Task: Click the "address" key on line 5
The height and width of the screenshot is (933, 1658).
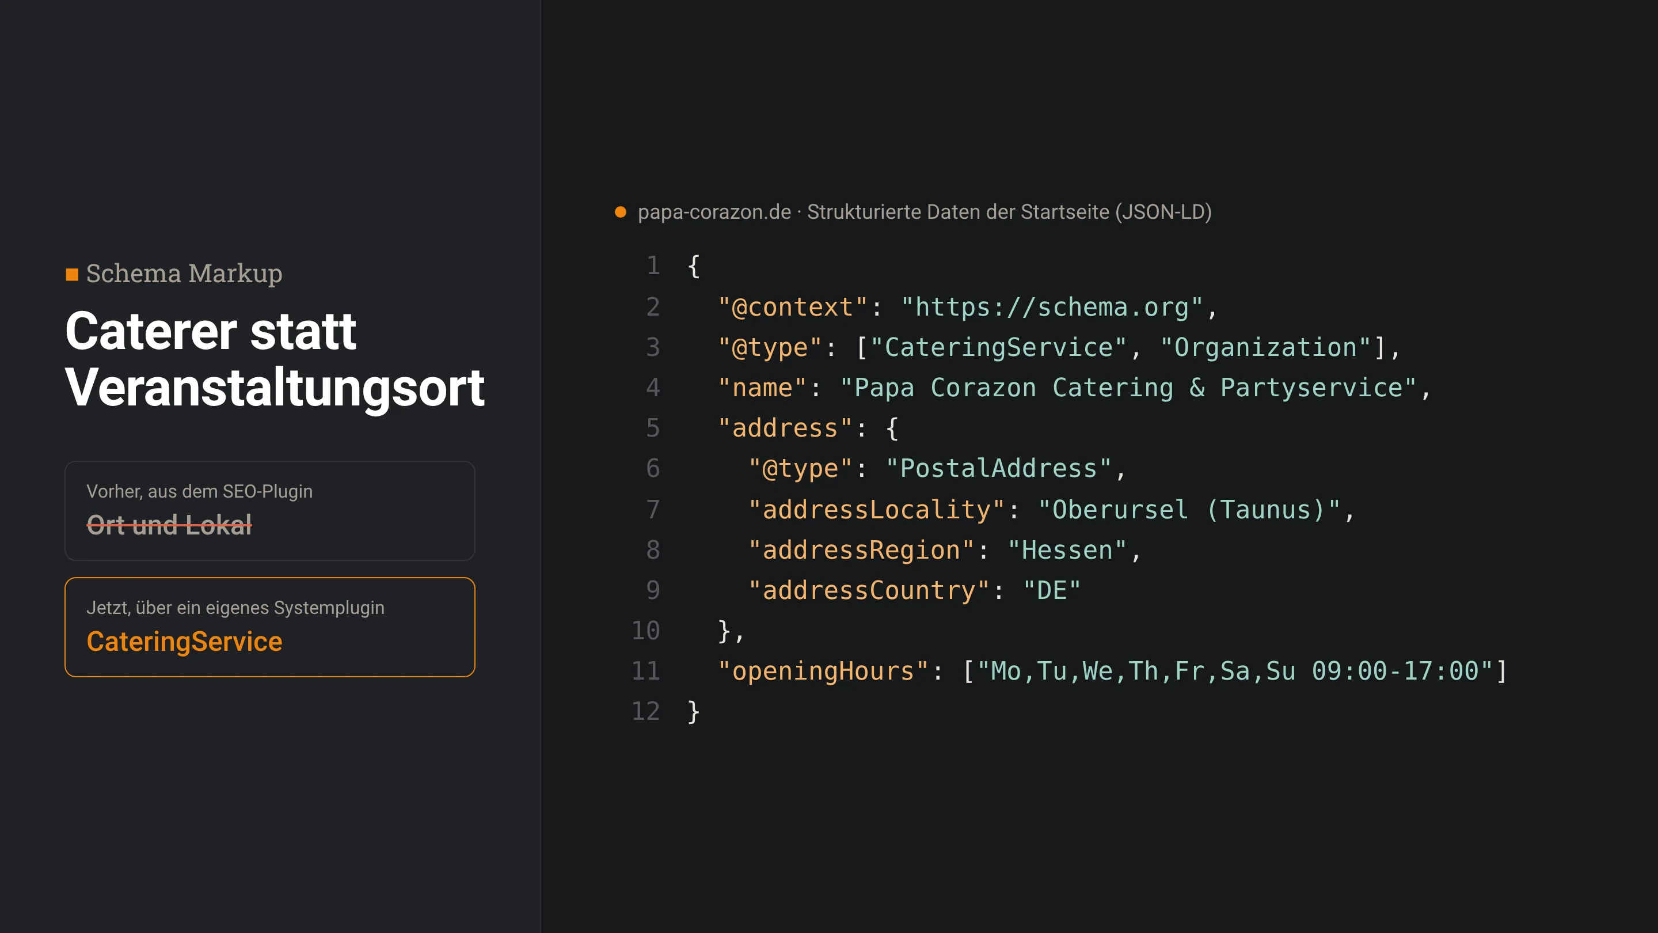Action: pyautogui.click(x=785, y=428)
